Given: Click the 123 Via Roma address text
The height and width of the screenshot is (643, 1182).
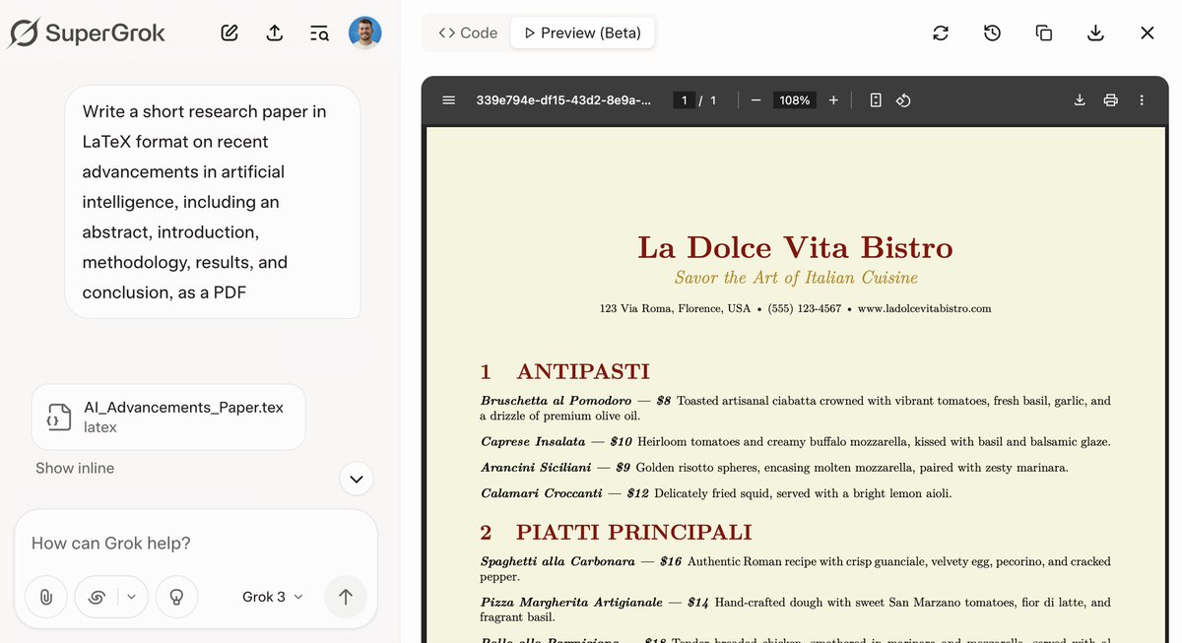Looking at the screenshot, I should click(x=675, y=308).
